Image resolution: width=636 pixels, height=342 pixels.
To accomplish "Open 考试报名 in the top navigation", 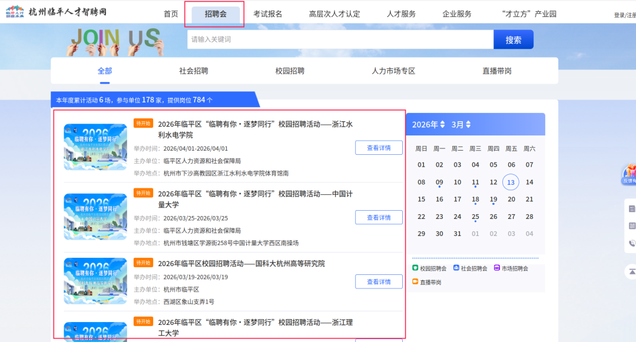I will click(x=268, y=14).
